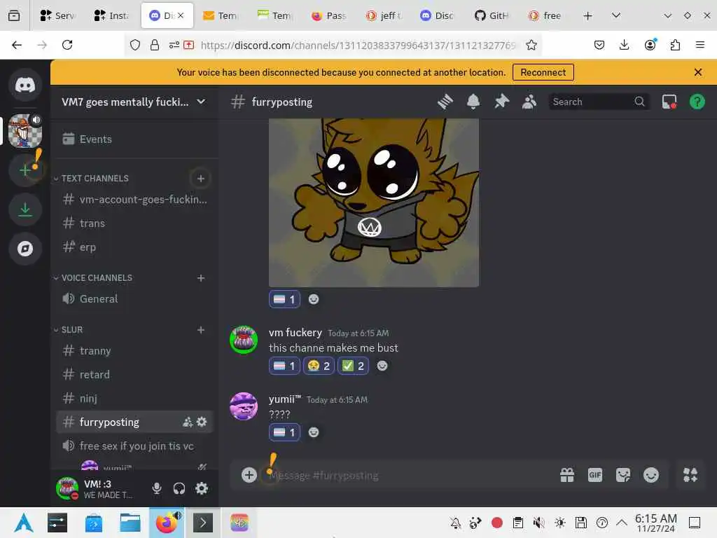Open the furry character image attachment
Image resolution: width=717 pixels, height=538 pixels.
[x=374, y=202]
